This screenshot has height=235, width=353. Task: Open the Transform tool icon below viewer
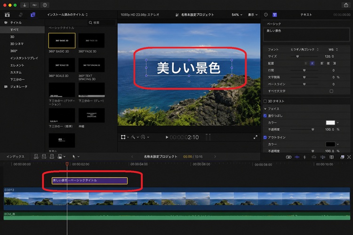pos(123,137)
